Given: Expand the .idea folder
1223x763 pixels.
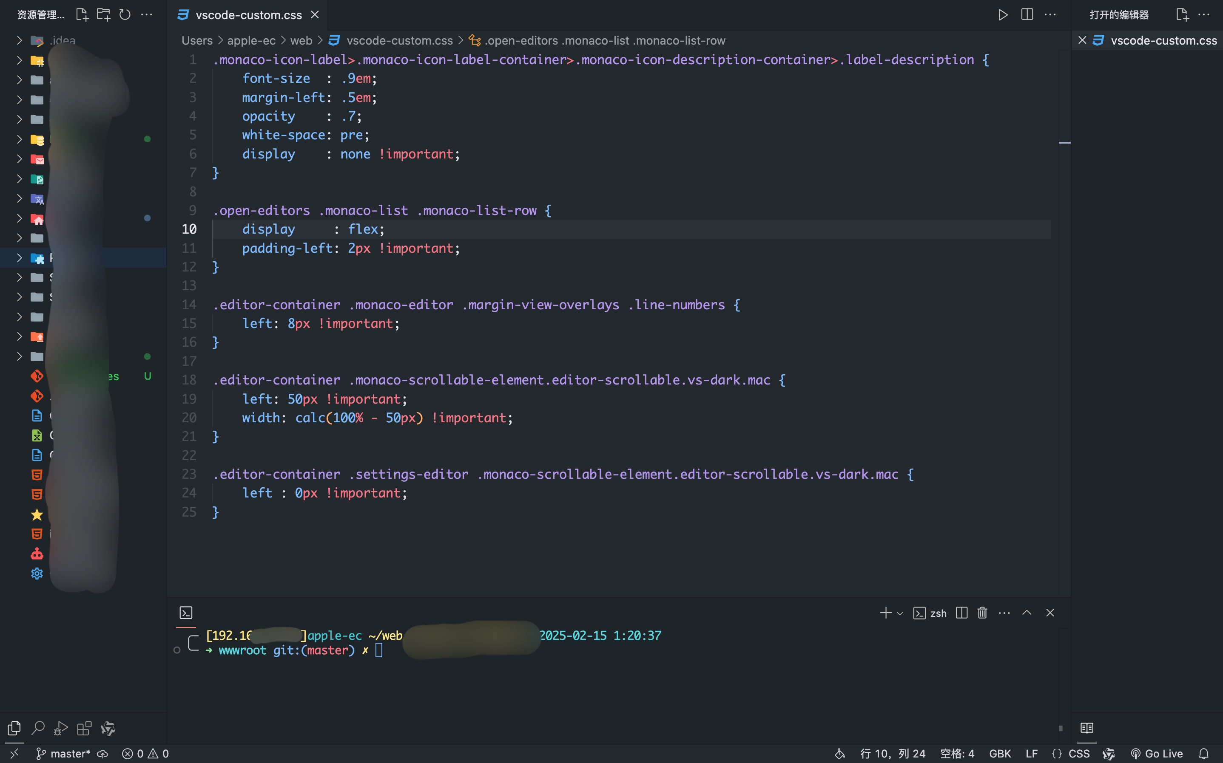Looking at the screenshot, I should click(19, 40).
